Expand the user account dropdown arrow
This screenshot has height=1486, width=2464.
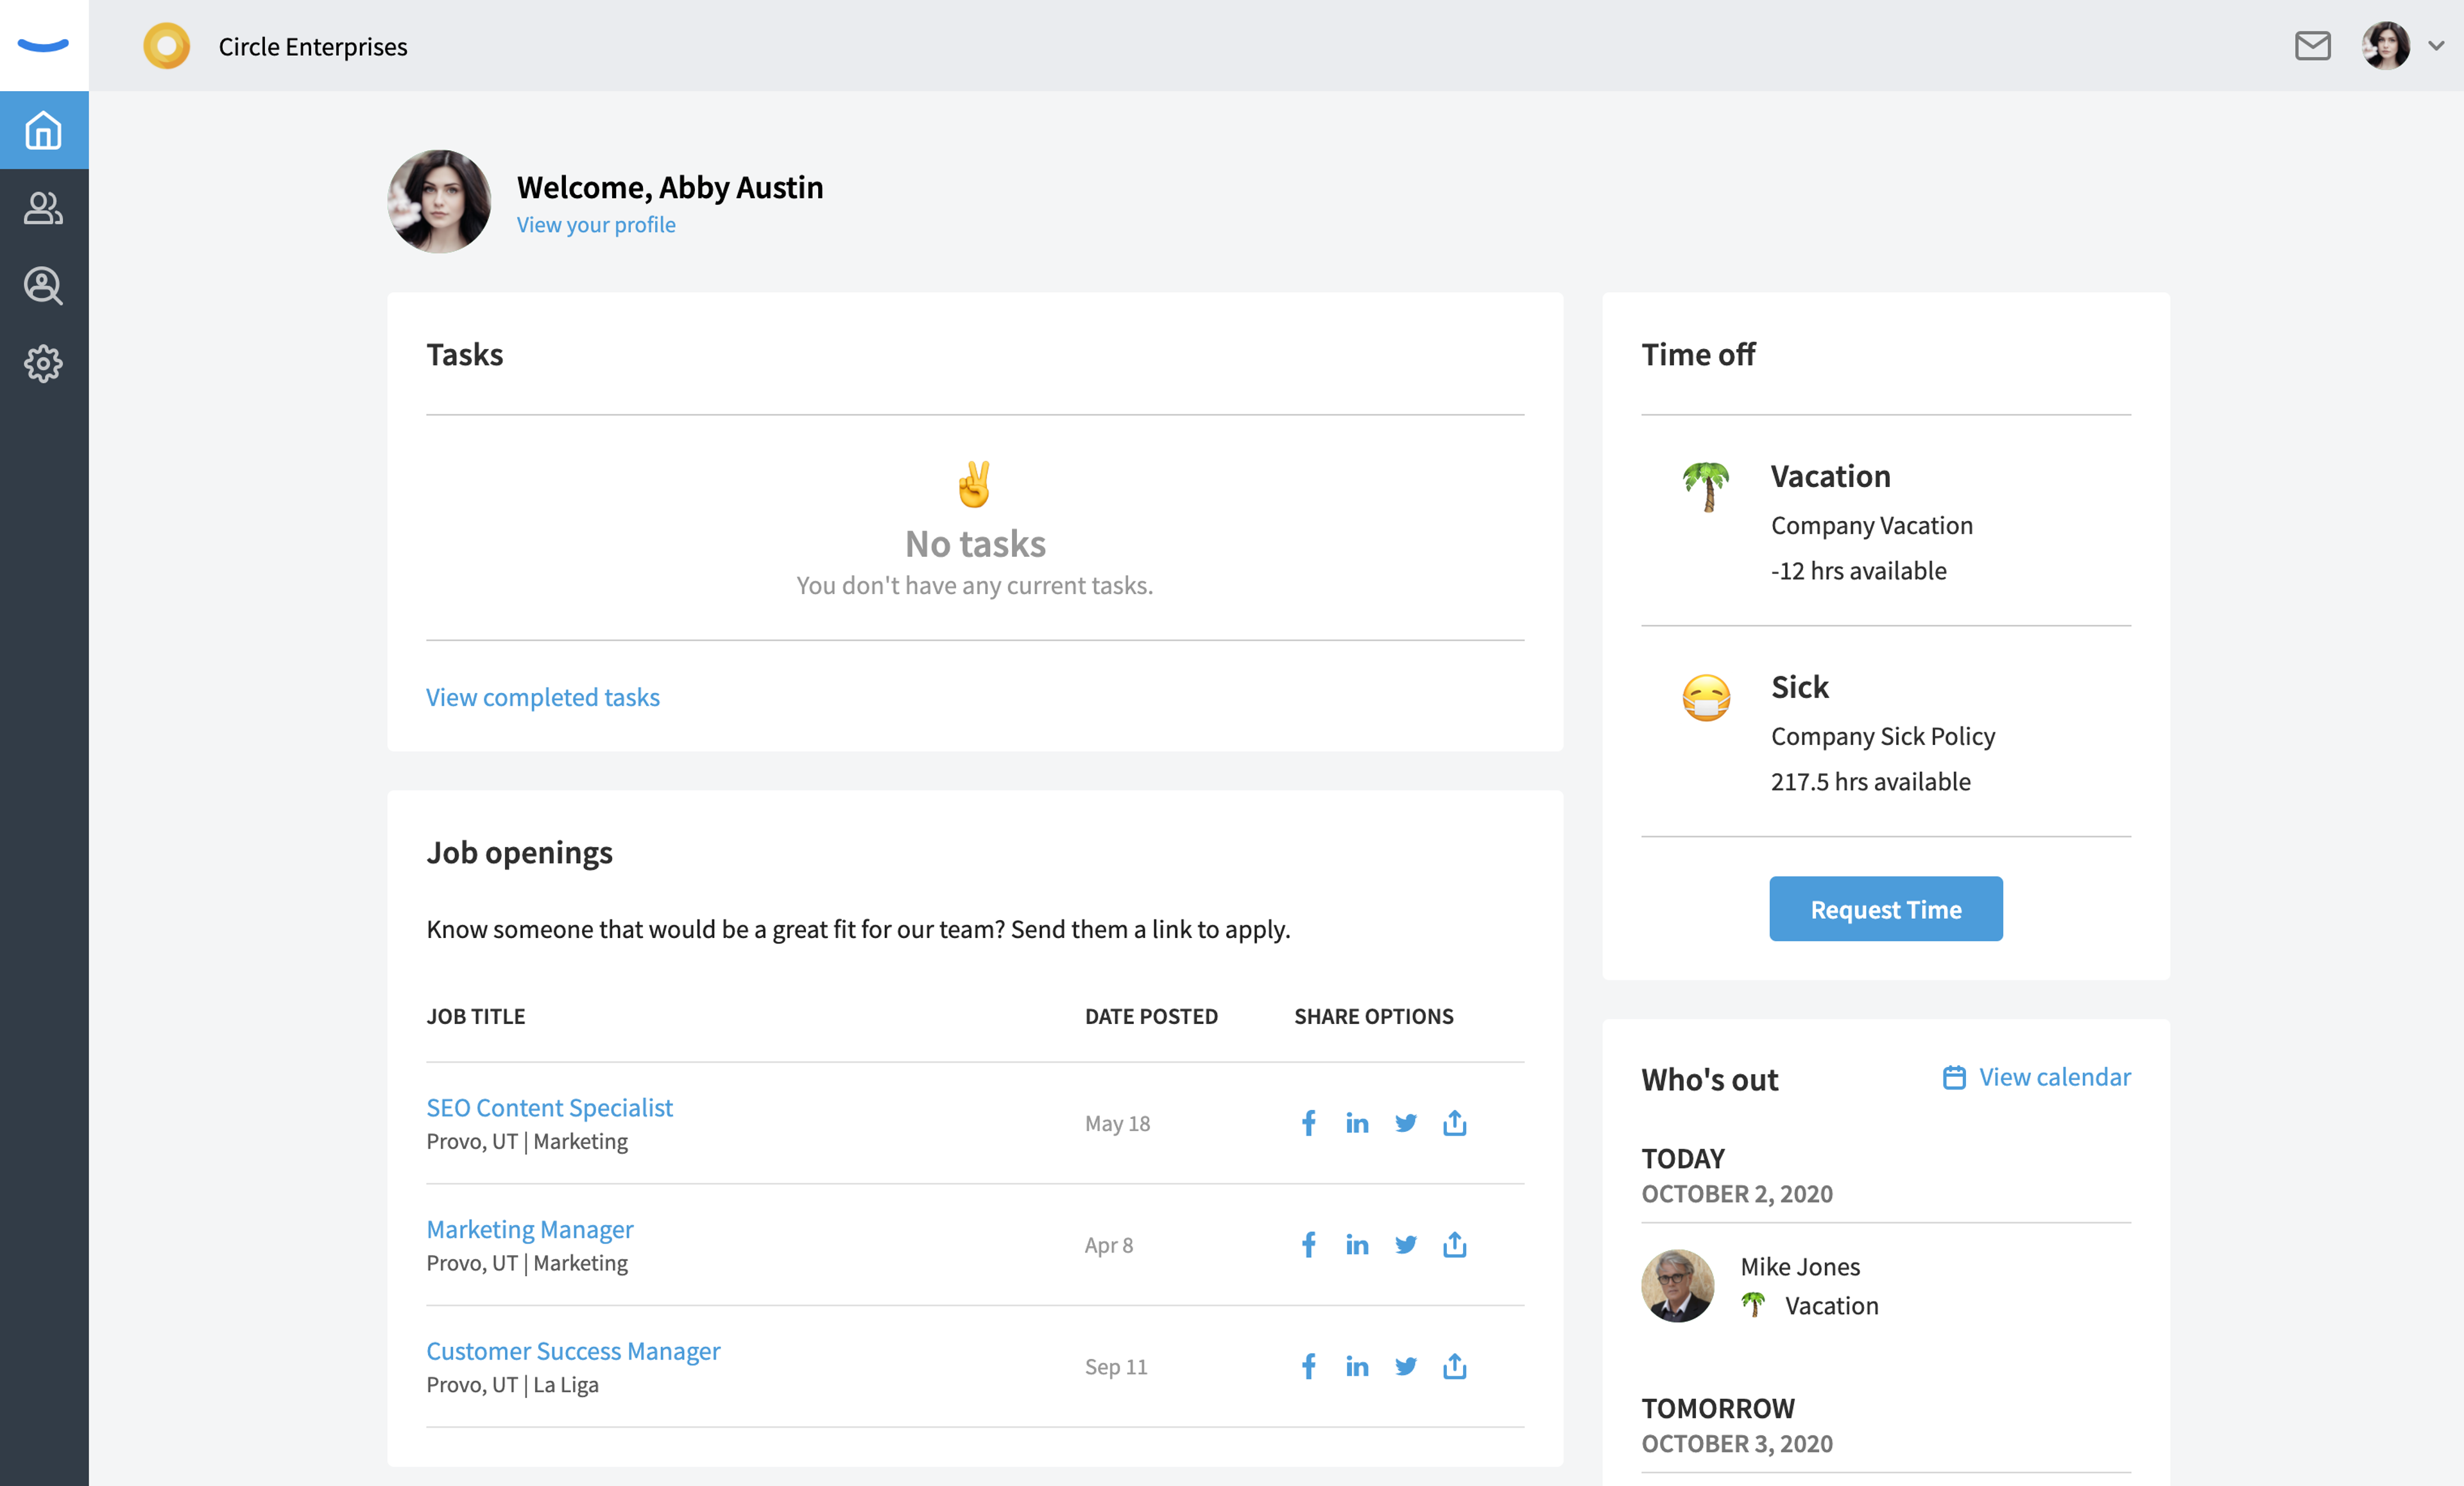pyautogui.click(x=2437, y=46)
